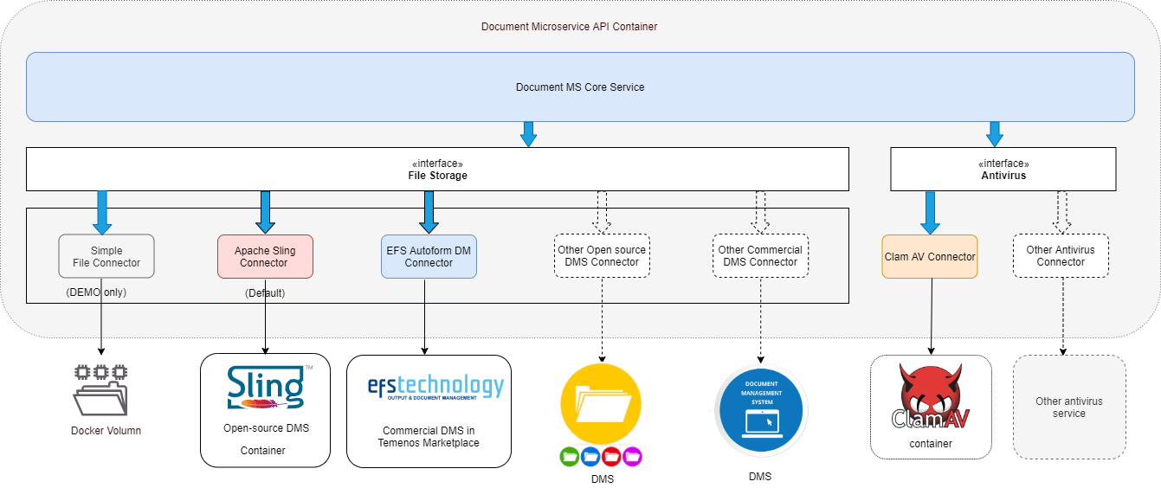1161x488 pixels.
Task: Click the blue arrow above Antivirus interface
Action: tap(995, 133)
